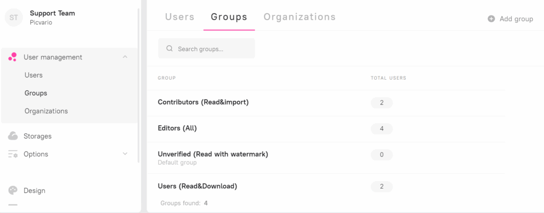Click the Default group label

177,163
